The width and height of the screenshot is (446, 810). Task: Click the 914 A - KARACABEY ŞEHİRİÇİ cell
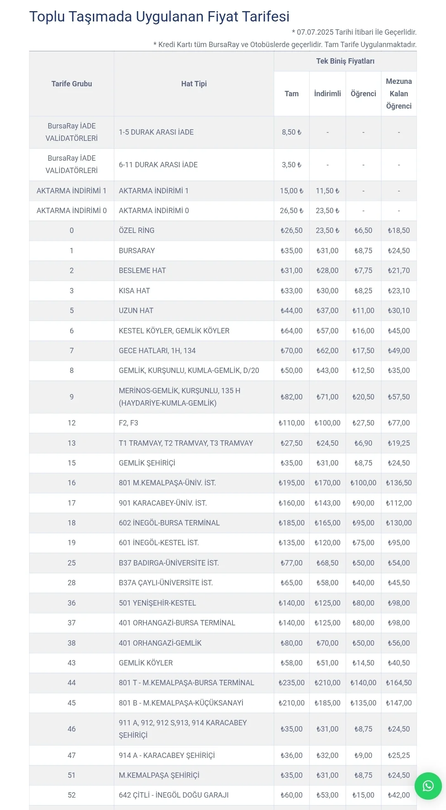[x=166, y=755]
